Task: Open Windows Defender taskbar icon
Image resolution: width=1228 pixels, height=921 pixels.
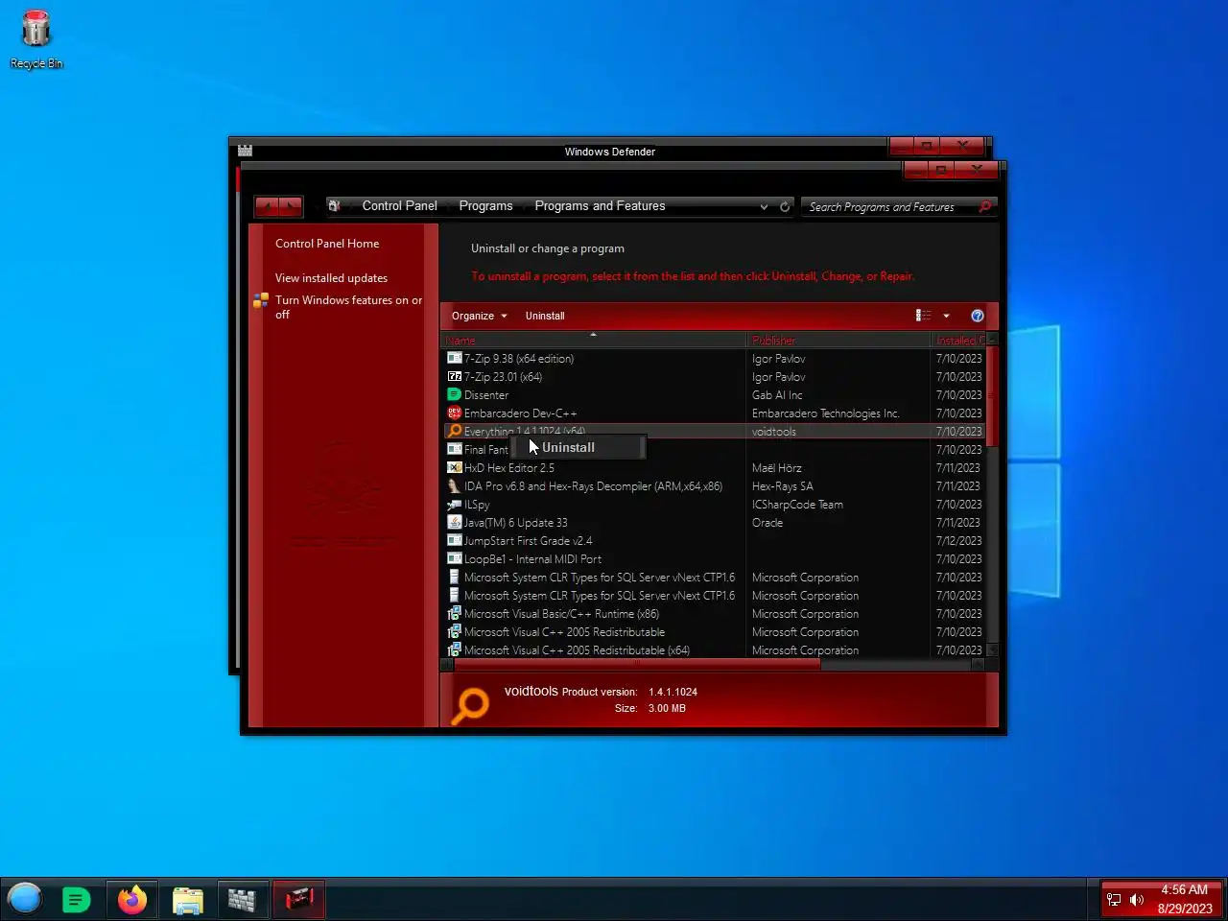Action: pyautogui.click(x=242, y=900)
